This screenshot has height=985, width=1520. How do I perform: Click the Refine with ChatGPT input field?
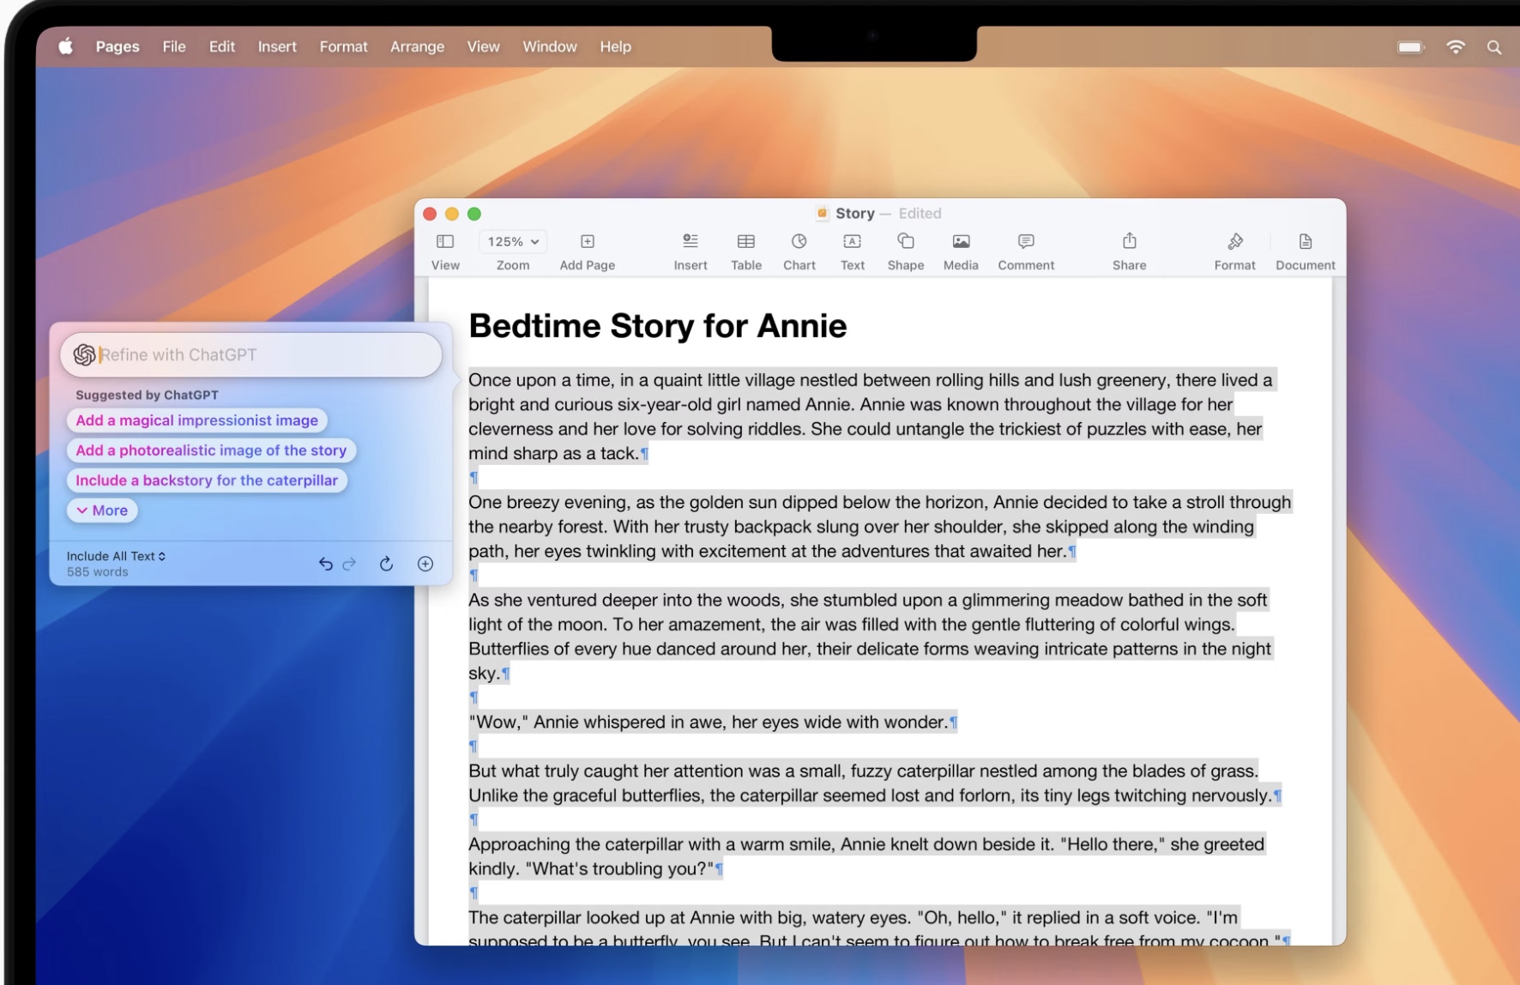[249, 354]
